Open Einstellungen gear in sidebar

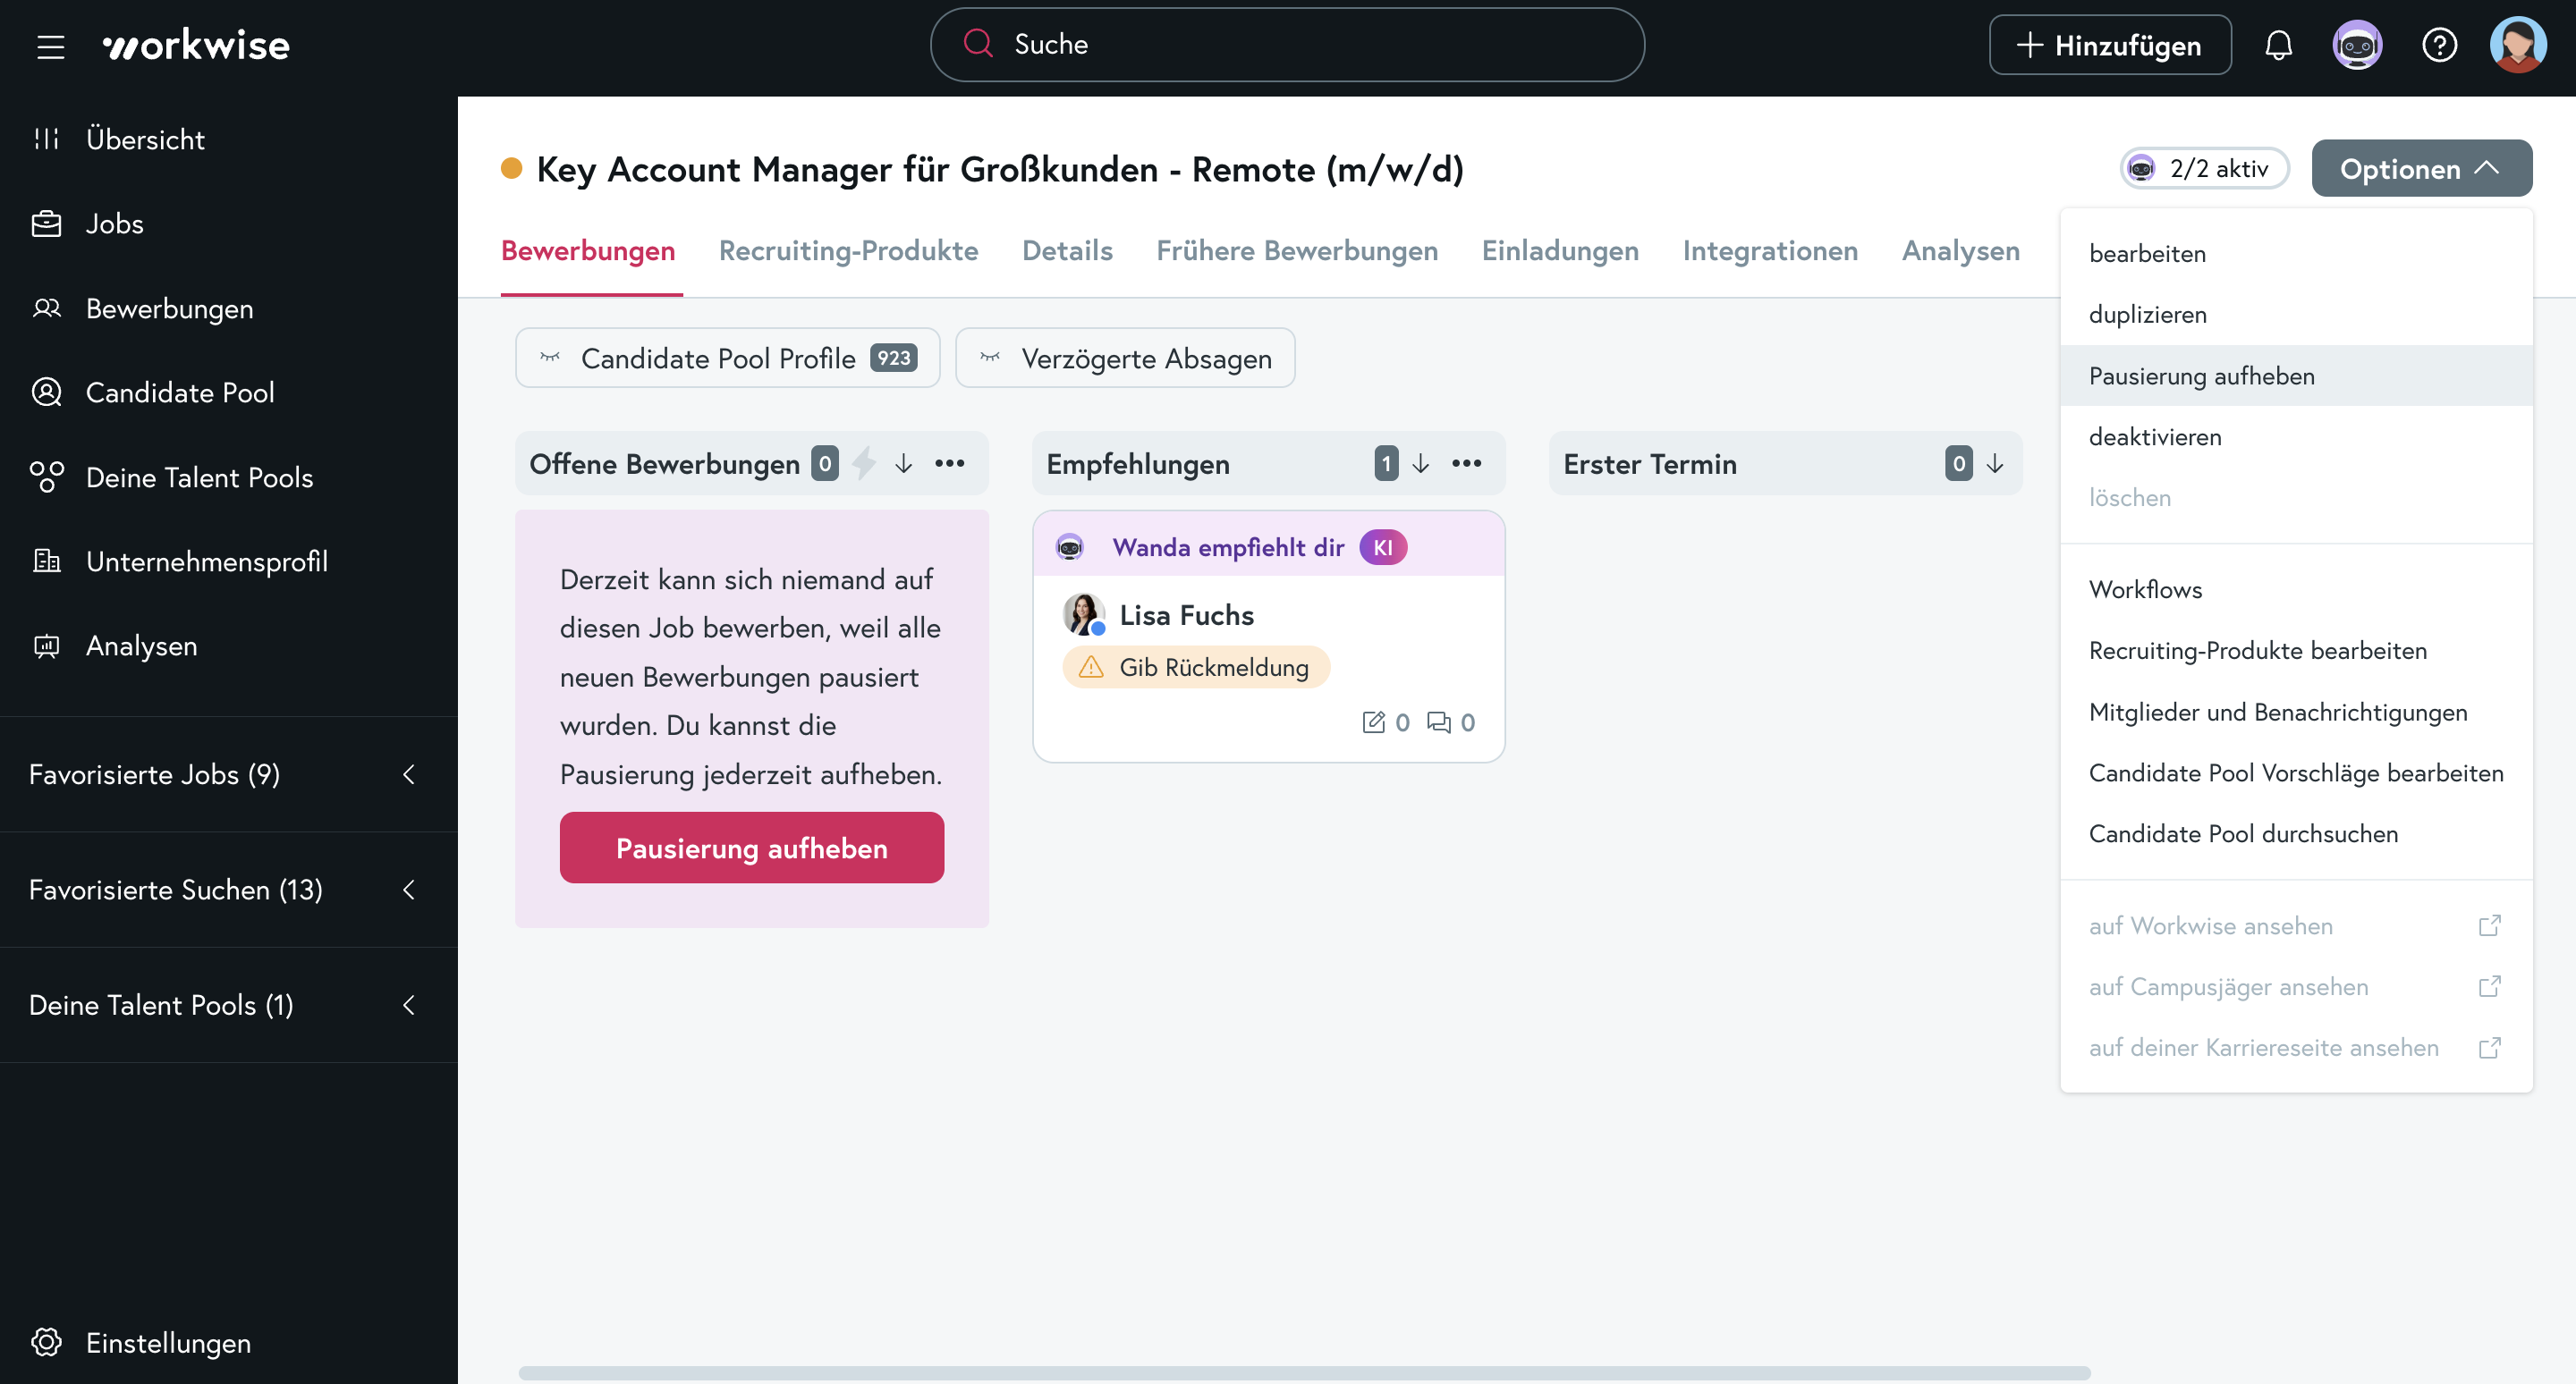click(x=47, y=1342)
